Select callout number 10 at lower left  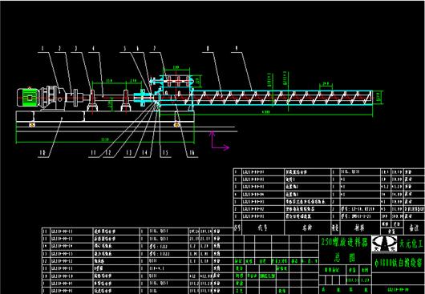42,153
